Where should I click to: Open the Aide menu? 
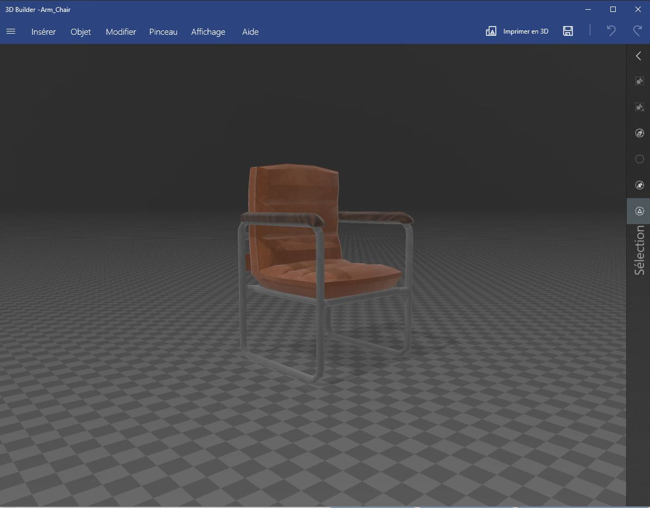250,32
